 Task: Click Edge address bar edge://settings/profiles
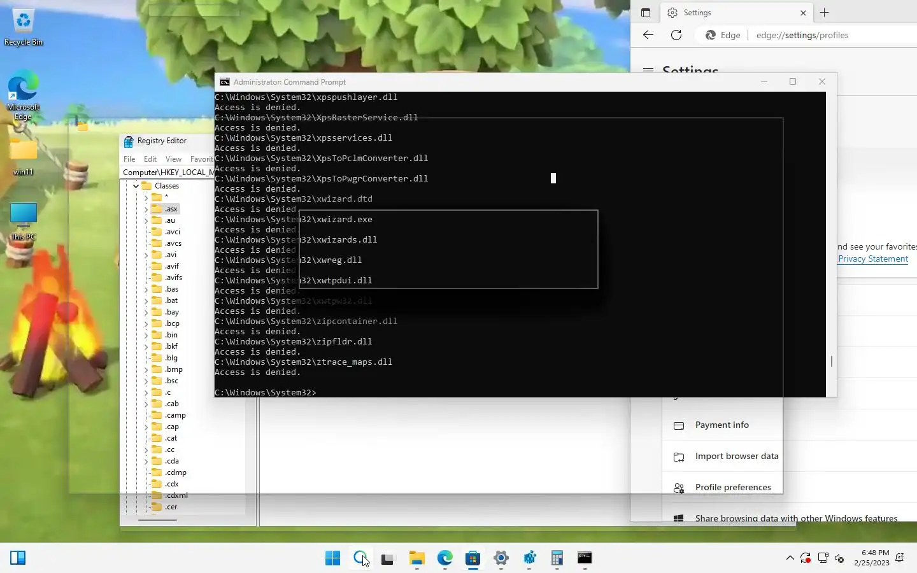pos(802,35)
